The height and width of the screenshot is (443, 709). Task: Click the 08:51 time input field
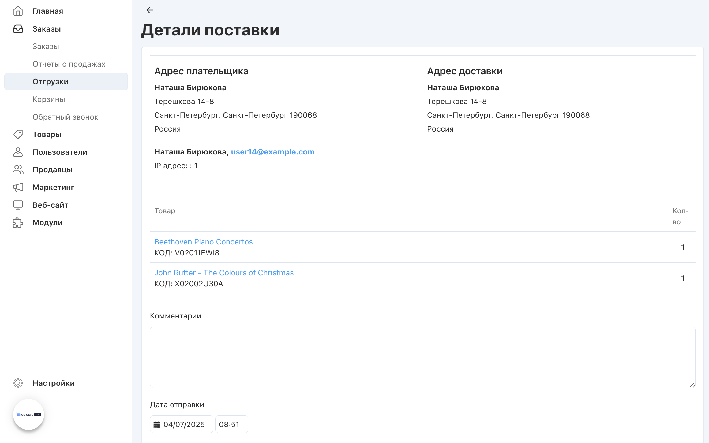[x=231, y=424]
